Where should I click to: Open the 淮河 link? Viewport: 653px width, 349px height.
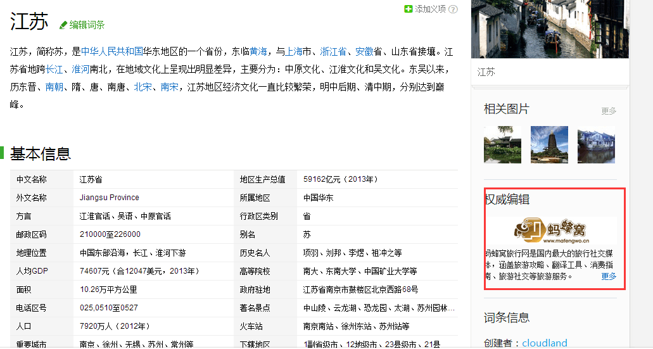pos(80,70)
